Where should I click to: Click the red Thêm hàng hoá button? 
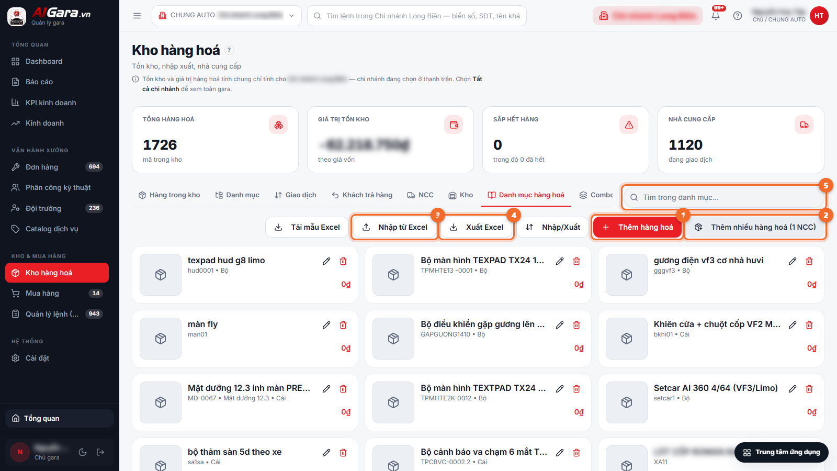click(x=637, y=227)
